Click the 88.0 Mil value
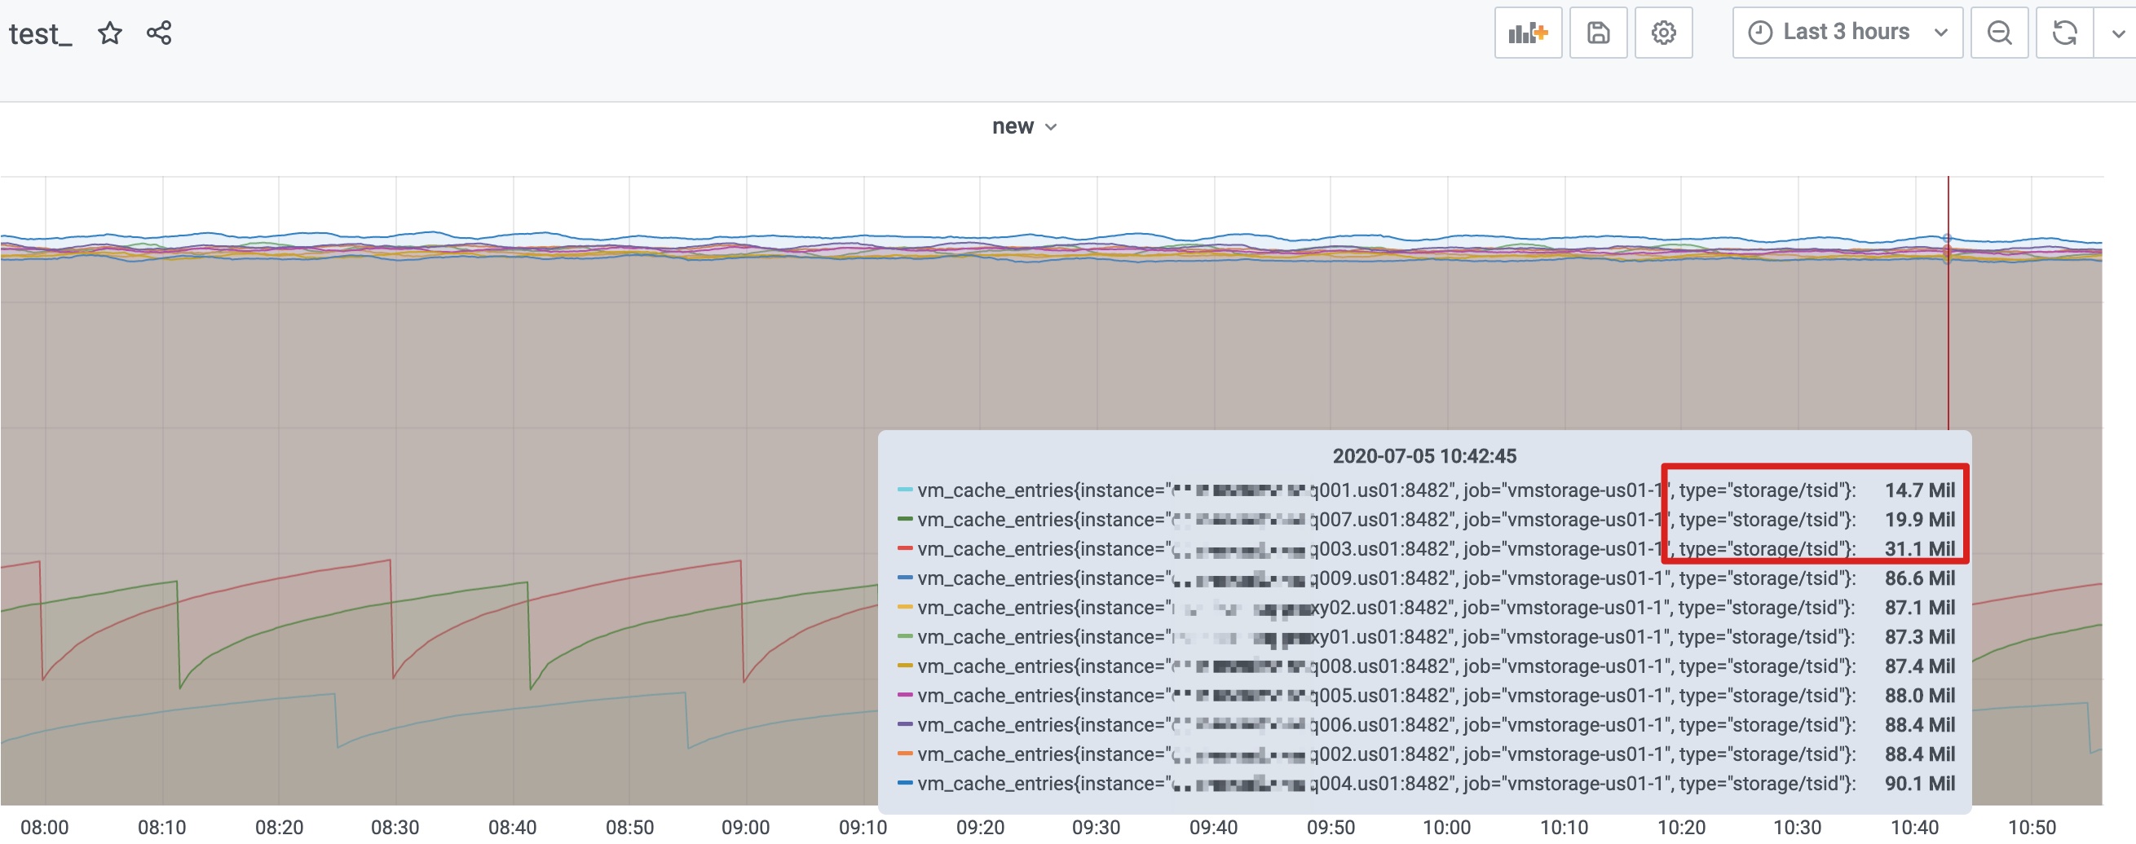Viewport: 2136px width, 844px height. 1919,696
